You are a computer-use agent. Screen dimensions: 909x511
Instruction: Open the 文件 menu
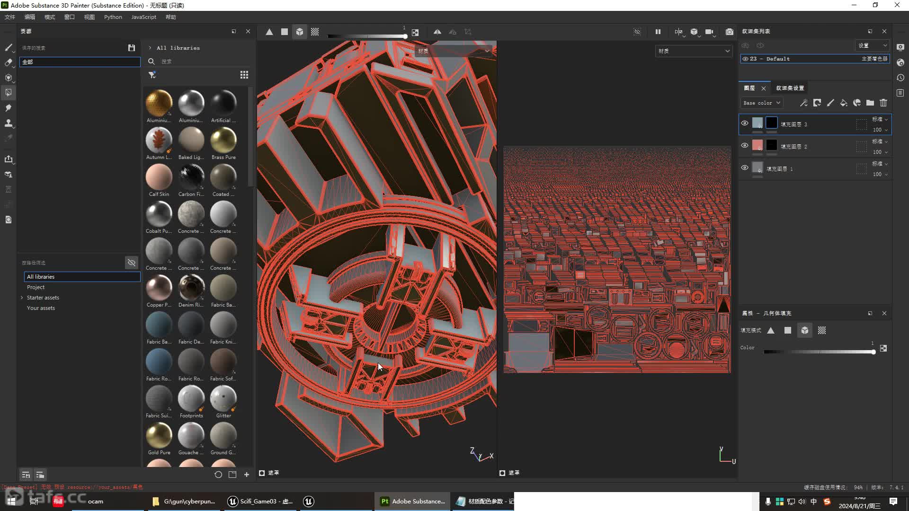pos(10,17)
